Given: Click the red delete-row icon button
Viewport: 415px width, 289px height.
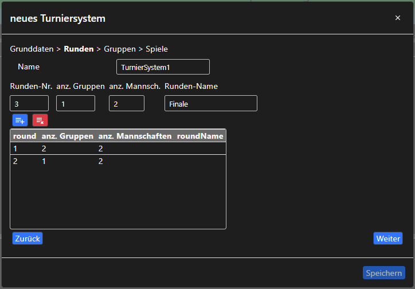Looking at the screenshot, I should coord(40,120).
